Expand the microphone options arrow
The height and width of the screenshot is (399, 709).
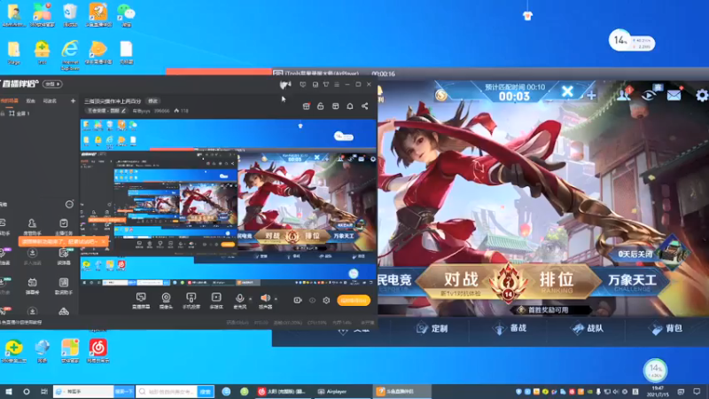pyautogui.click(x=251, y=299)
